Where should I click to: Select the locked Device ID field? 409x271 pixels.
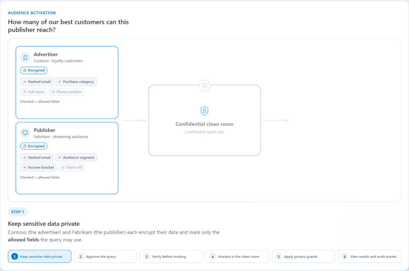click(72, 168)
